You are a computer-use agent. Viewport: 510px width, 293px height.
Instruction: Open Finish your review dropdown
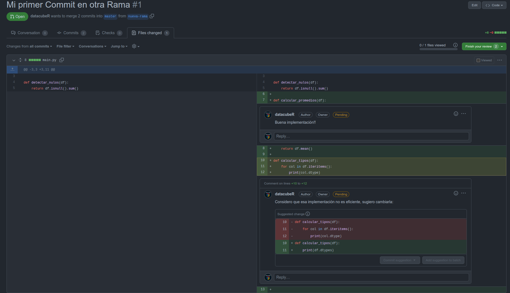pyautogui.click(x=484, y=46)
